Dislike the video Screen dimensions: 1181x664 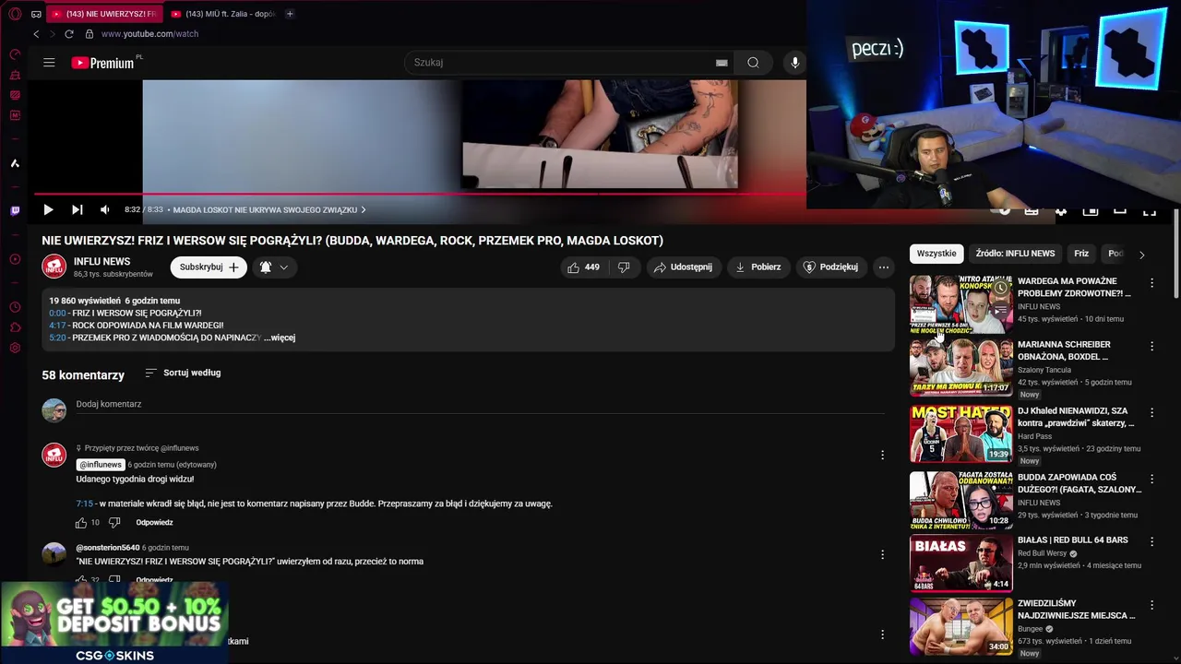624,267
